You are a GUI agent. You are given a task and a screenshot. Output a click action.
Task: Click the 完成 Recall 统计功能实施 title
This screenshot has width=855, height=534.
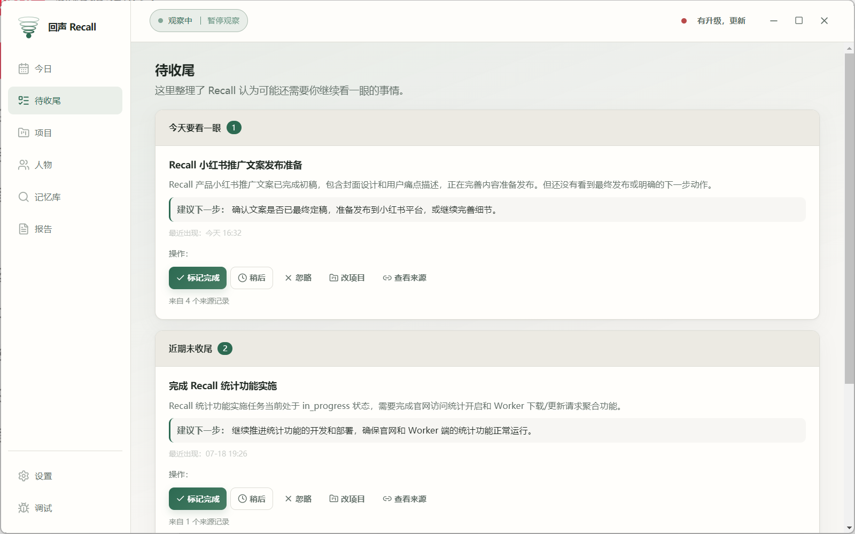click(223, 386)
